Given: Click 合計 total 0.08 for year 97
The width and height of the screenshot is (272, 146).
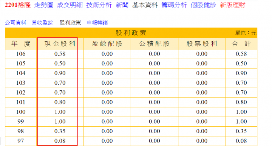Looking at the screenshot, I should 241,141.
